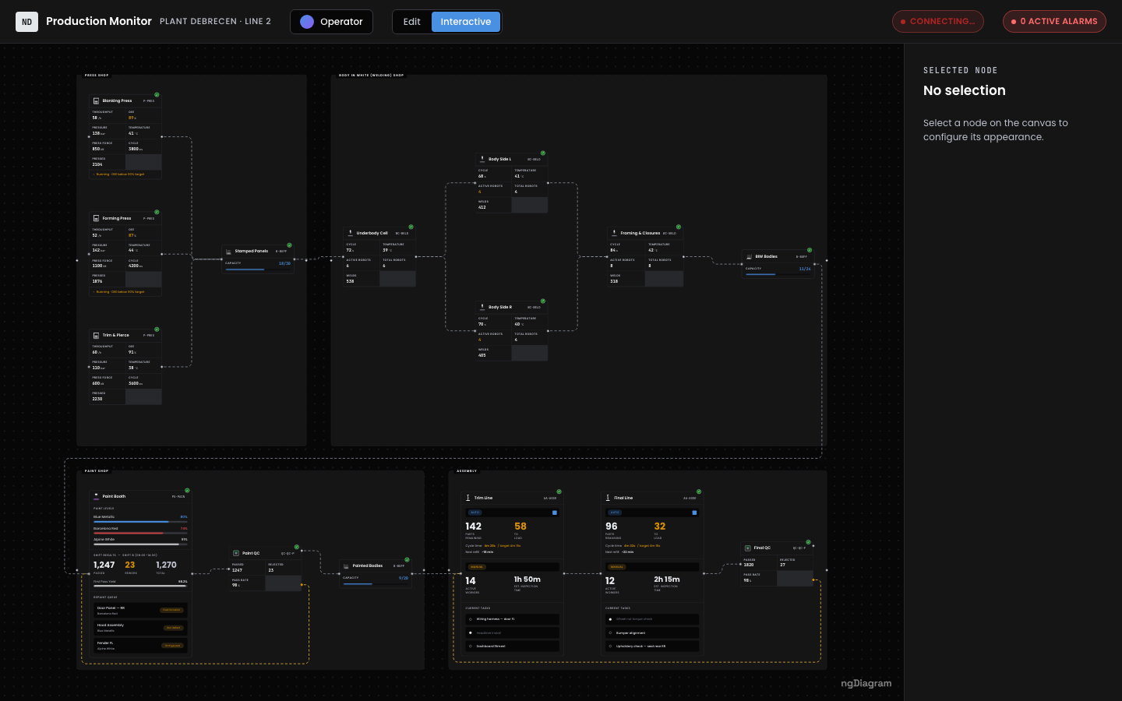Click the Paint Booth spray icon

click(96, 496)
